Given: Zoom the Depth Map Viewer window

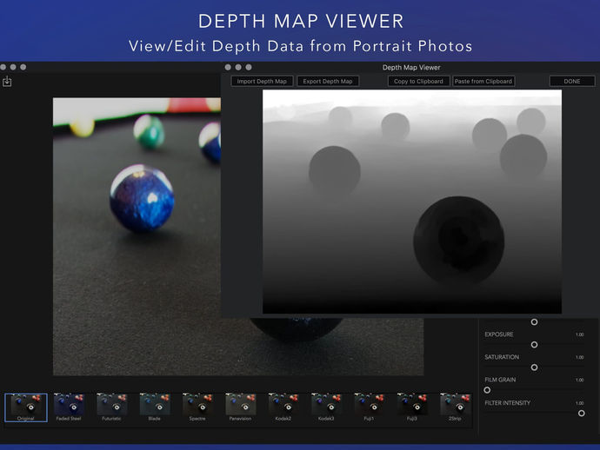Looking at the screenshot, I should (x=249, y=67).
